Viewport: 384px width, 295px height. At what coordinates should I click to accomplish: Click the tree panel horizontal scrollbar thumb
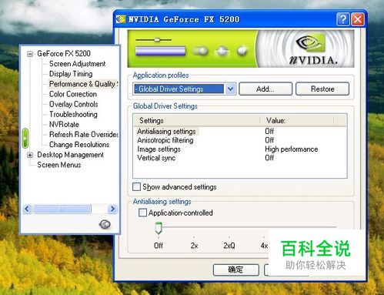[x=62, y=209]
